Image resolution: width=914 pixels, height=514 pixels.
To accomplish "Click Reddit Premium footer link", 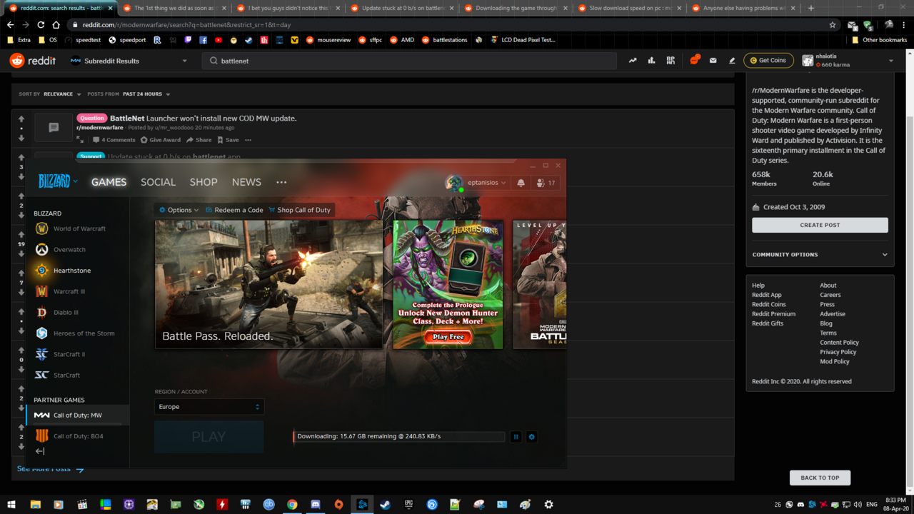I will pyautogui.click(x=773, y=314).
